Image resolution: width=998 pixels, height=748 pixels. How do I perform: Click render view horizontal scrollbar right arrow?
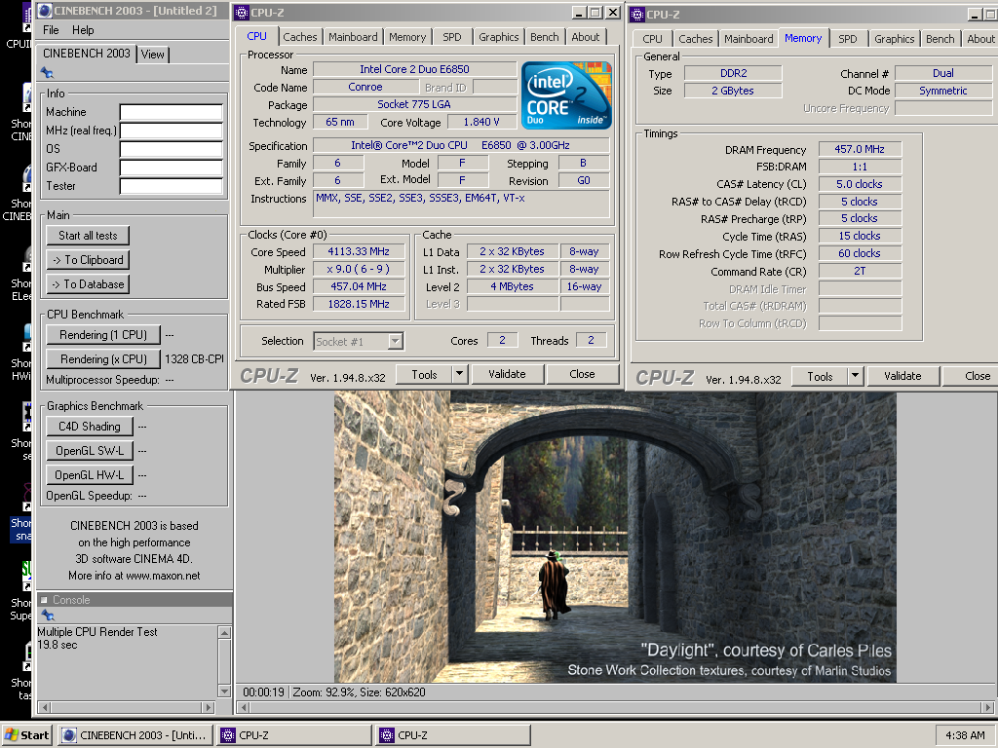pyautogui.click(x=987, y=707)
